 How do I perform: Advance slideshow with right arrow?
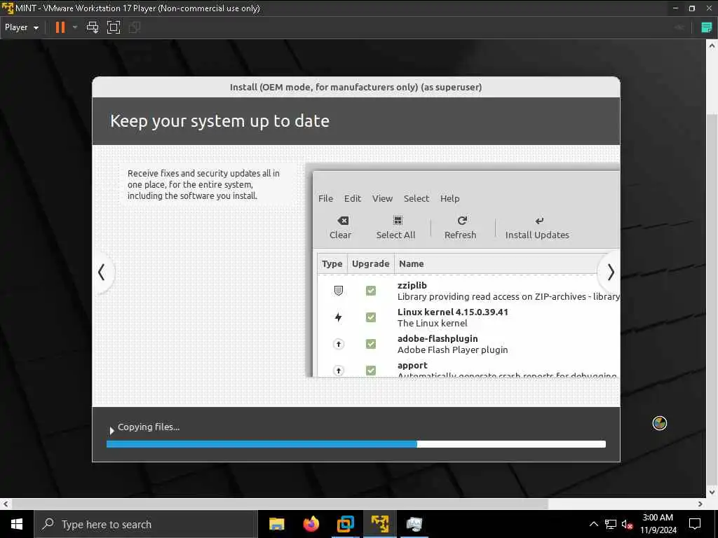(611, 273)
